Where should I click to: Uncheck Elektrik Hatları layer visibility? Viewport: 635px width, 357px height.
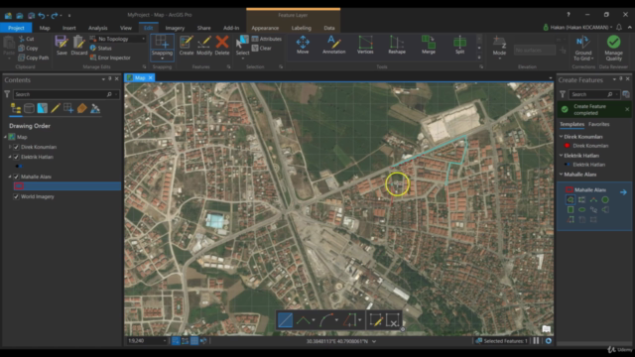[x=16, y=157]
